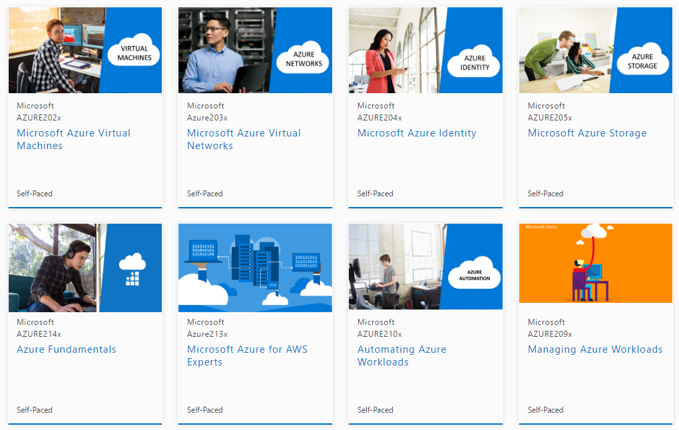Click the AWS Experts course illustration thumbnail
This screenshot has width=679, height=430.
[x=255, y=268]
